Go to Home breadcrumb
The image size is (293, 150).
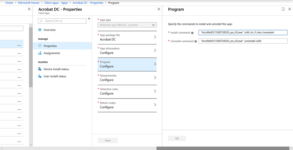[9, 3]
